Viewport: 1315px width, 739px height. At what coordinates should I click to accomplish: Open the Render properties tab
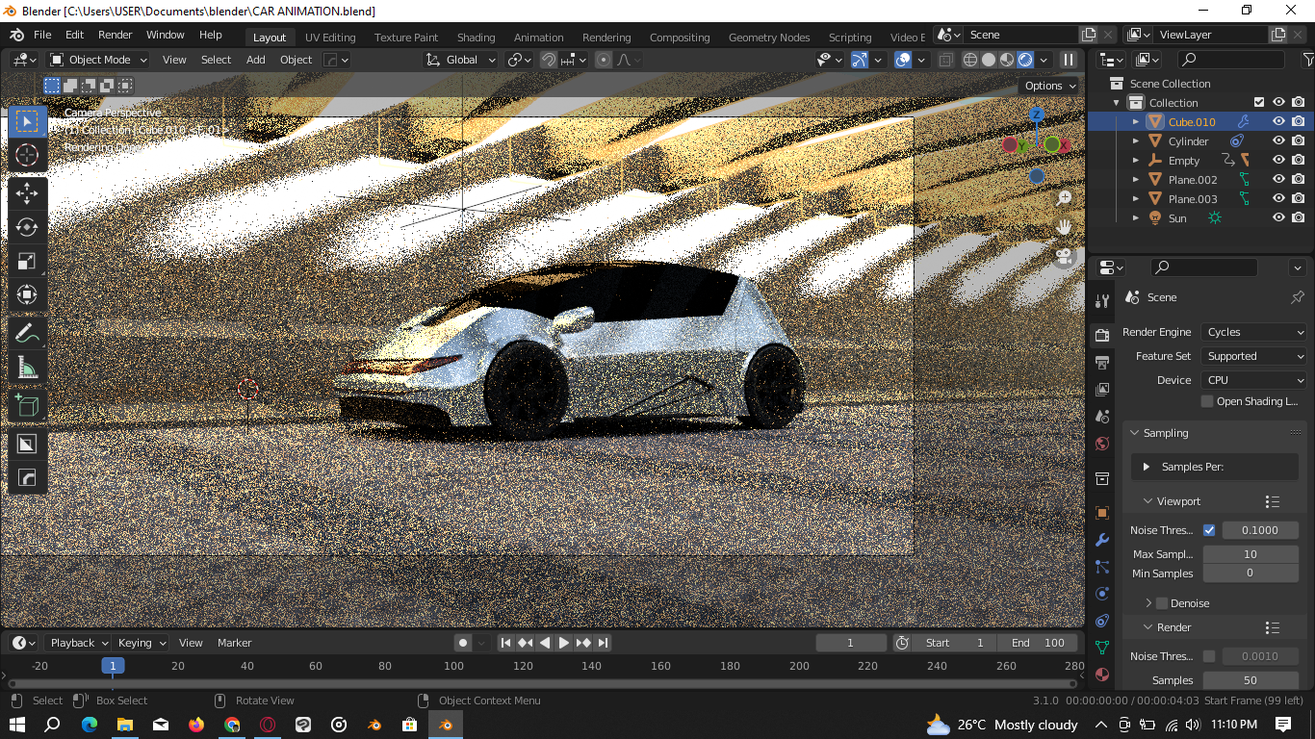coord(1102,335)
